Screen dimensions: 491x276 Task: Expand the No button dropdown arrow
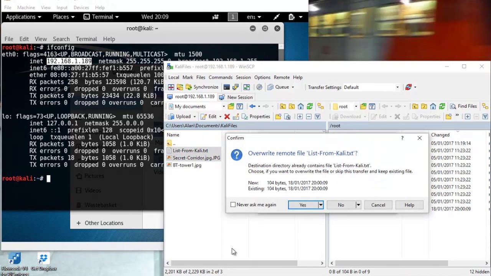click(358, 205)
